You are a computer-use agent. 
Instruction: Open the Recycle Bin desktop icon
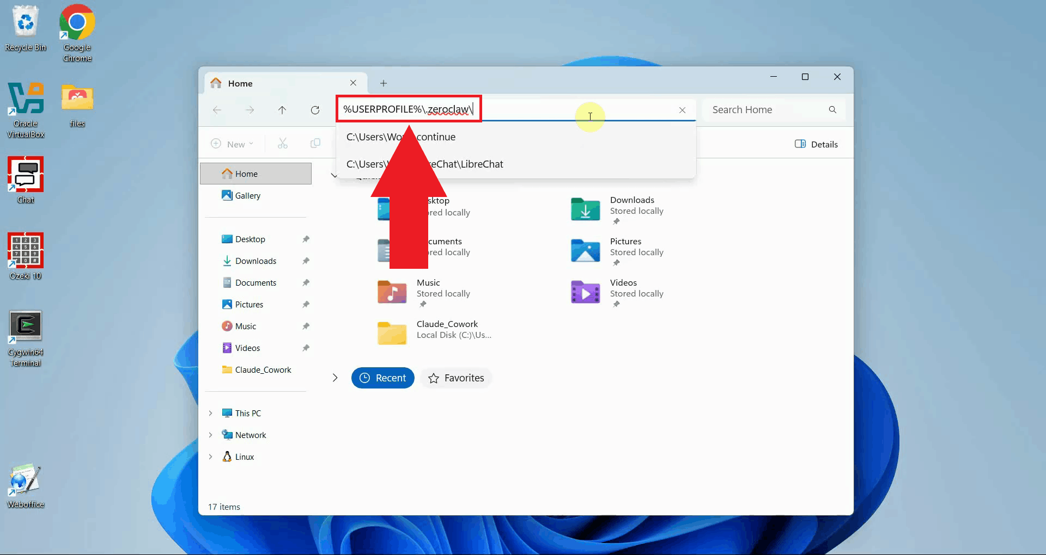(25, 28)
